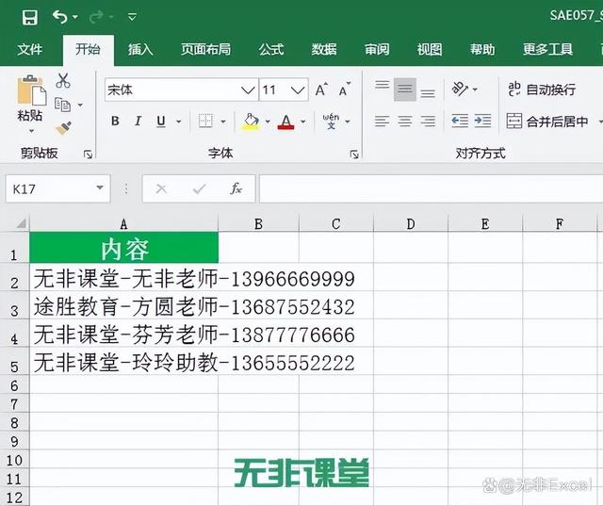Image resolution: width=603 pixels, height=506 pixels.
Task: Click the Decrease Indent icon
Action: tap(460, 122)
